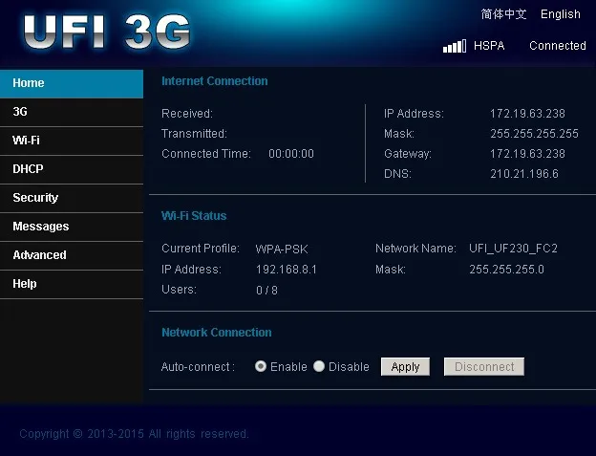
Task: Click the HSPA network type label
Action: (x=489, y=46)
